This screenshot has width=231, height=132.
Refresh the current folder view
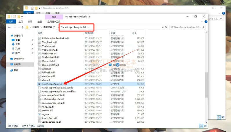166,27
